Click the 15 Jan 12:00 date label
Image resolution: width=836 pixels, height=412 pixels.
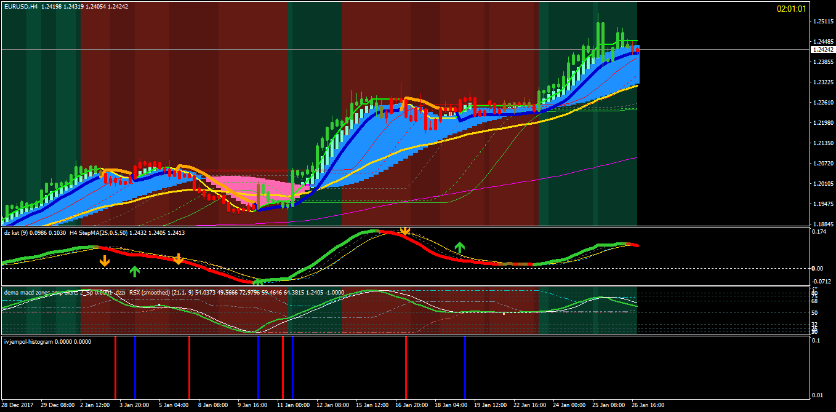point(372,405)
